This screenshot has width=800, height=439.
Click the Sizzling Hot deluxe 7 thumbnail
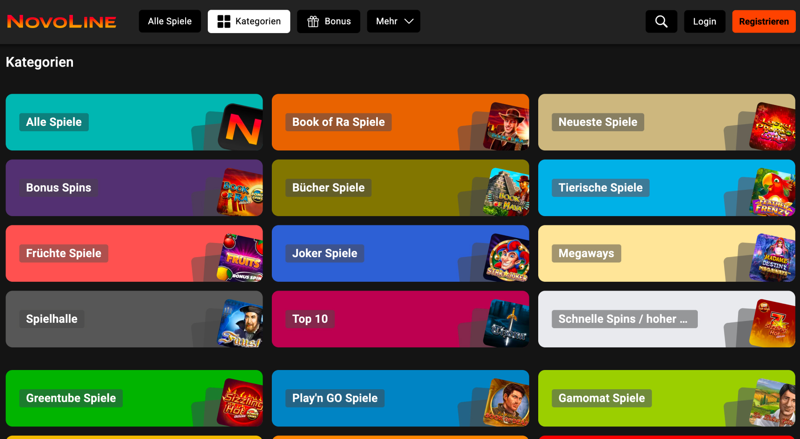tap(773, 323)
